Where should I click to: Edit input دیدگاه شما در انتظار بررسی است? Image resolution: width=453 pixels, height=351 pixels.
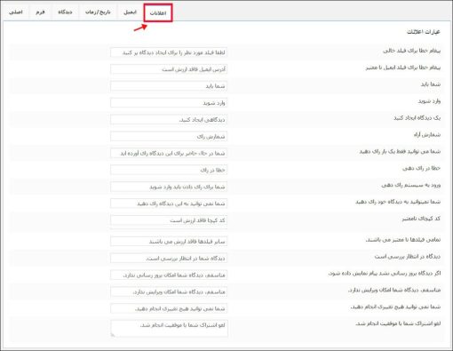pyautogui.click(x=169, y=259)
